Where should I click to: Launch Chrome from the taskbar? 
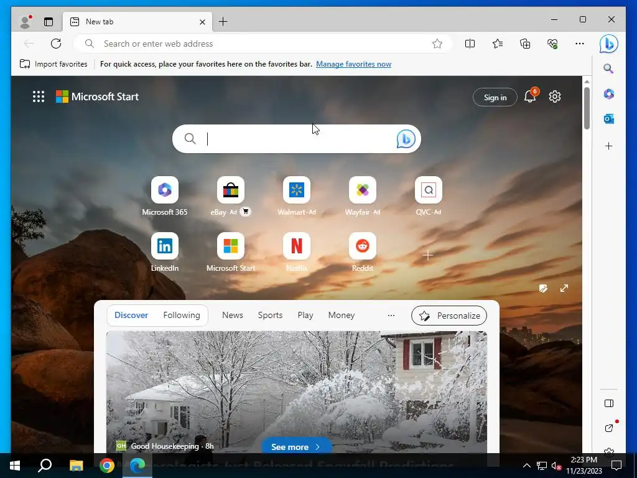pyautogui.click(x=107, y=466)
